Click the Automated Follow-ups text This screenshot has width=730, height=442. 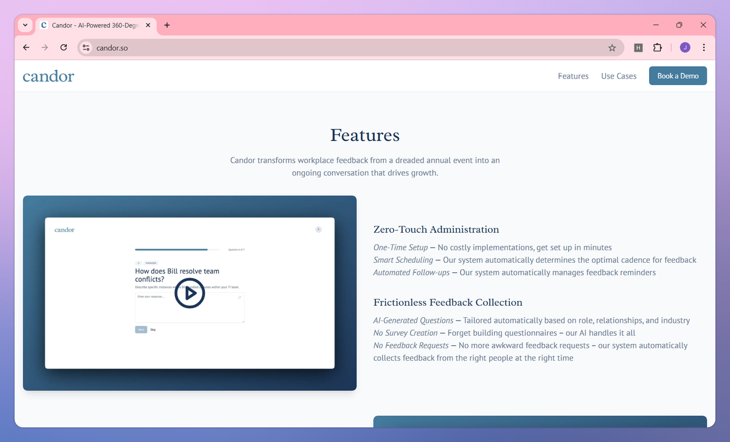click(412, 272)
